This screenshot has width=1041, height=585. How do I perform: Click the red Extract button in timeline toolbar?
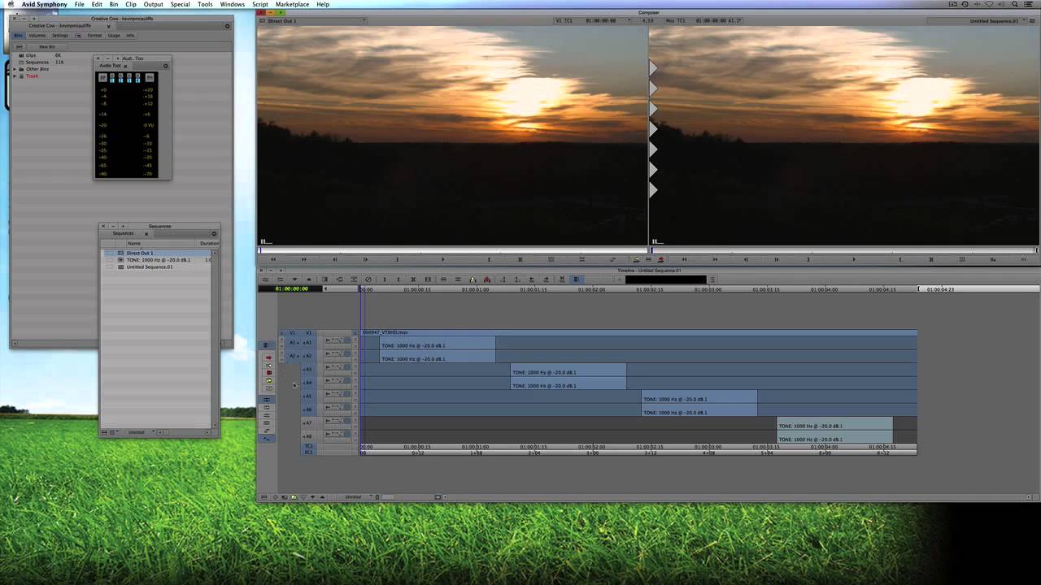[487, 279]
